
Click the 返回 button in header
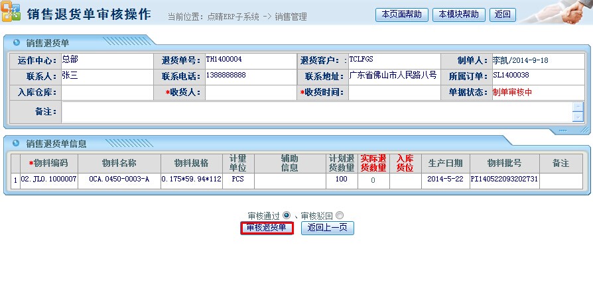pos(503,15)
